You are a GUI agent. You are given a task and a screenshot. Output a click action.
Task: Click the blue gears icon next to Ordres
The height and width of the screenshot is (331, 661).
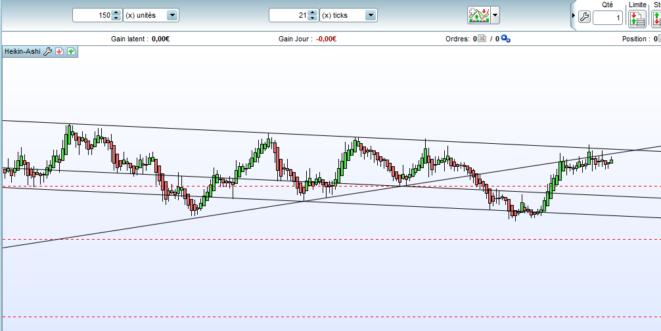click(505, 39)
